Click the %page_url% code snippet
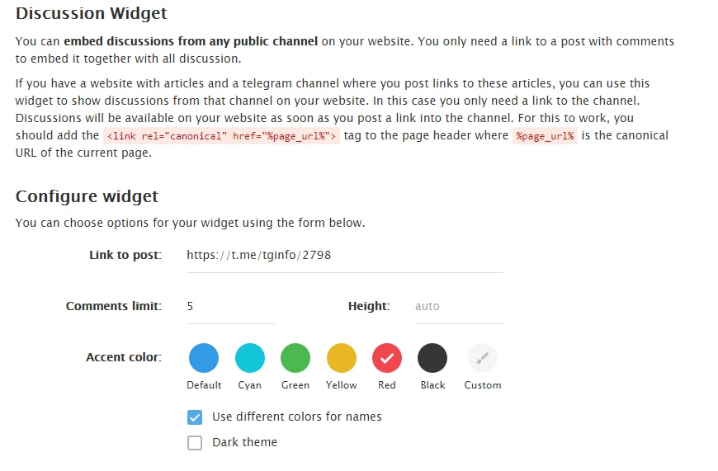Screen dimensions: 718x471 click(545, 136)
